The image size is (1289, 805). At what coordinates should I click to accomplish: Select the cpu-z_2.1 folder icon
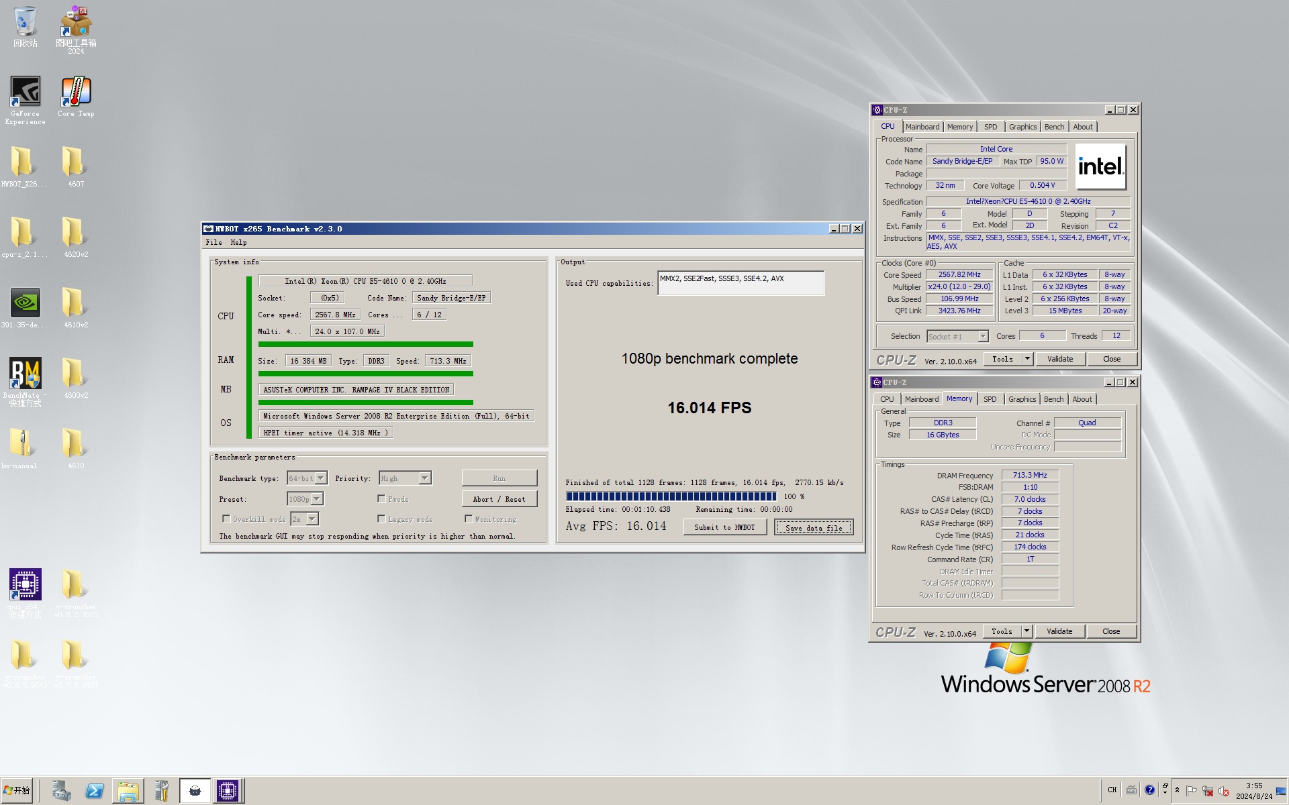[25, 237]
